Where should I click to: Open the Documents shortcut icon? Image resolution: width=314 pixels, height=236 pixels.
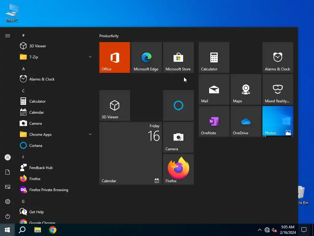8,172
